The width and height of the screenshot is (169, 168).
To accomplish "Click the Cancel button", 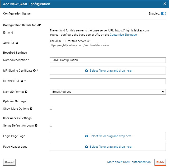I will (x=10, y=162).
